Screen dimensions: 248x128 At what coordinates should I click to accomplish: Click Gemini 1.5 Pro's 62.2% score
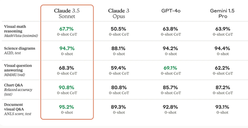point(222,68)
